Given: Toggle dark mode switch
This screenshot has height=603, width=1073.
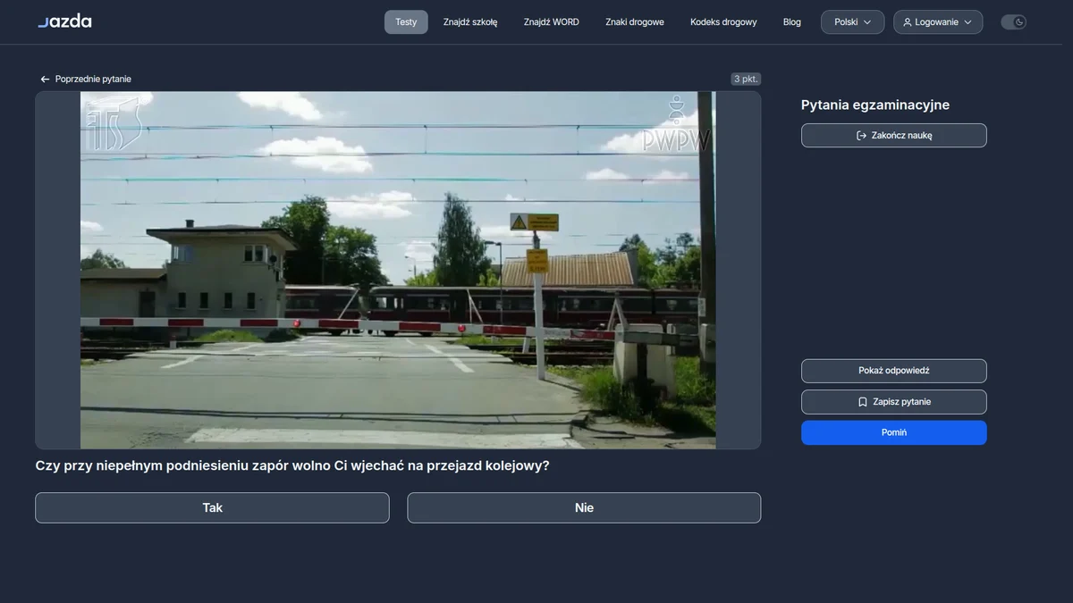Looking at the screenshot, I should [x=1013, y=22].
